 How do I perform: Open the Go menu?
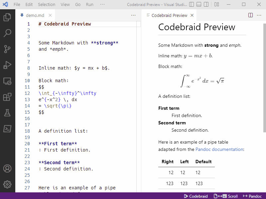pos(78,4)
